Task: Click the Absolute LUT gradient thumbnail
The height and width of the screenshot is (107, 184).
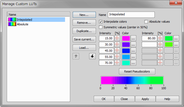Action: (12, 24)
